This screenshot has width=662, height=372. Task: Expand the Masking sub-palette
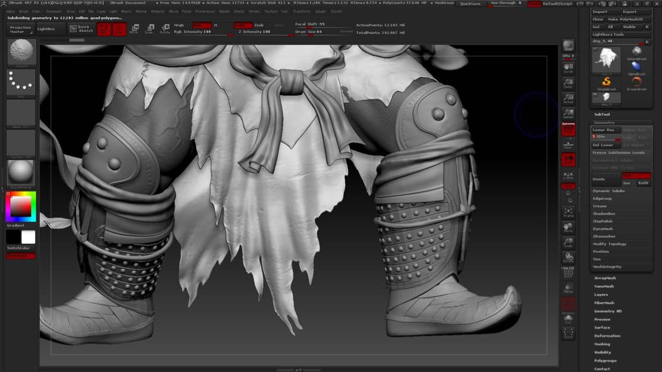click(602, 344)
